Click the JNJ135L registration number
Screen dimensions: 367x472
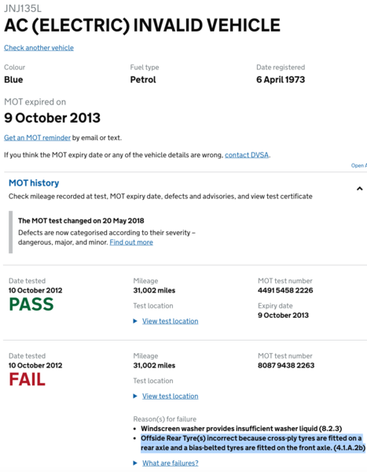click(23, 9)
